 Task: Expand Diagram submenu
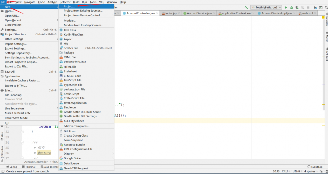pos(86,154)
